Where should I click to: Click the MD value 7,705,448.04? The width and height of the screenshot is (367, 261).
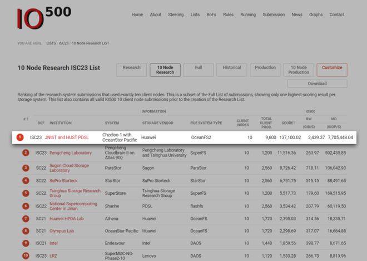[340, 137]
